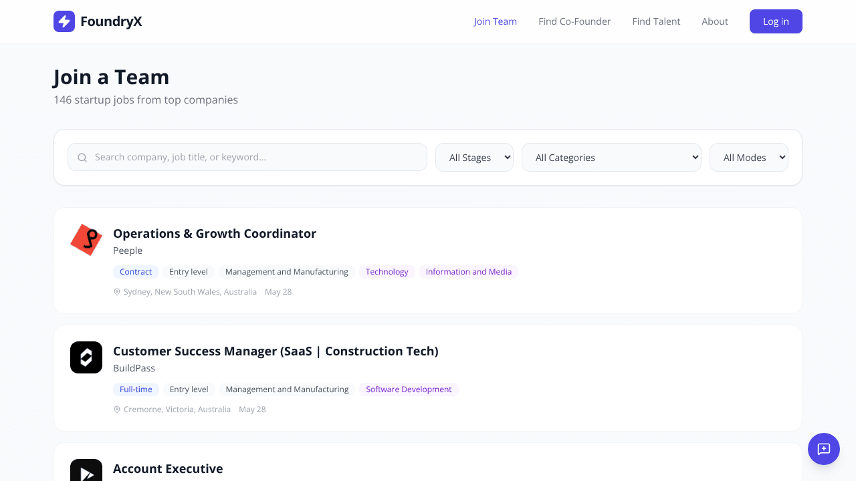Click Cremorne, Victoria, Australia location
856x481 pixels.
click(177, 410)
